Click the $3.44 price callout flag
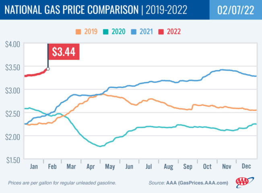 pyautogui.click(x=64, y=51)
